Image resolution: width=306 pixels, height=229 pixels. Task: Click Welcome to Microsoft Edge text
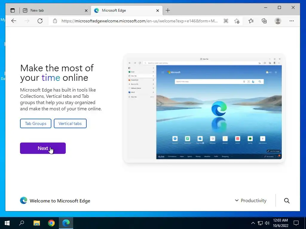[x=60, y=201]
